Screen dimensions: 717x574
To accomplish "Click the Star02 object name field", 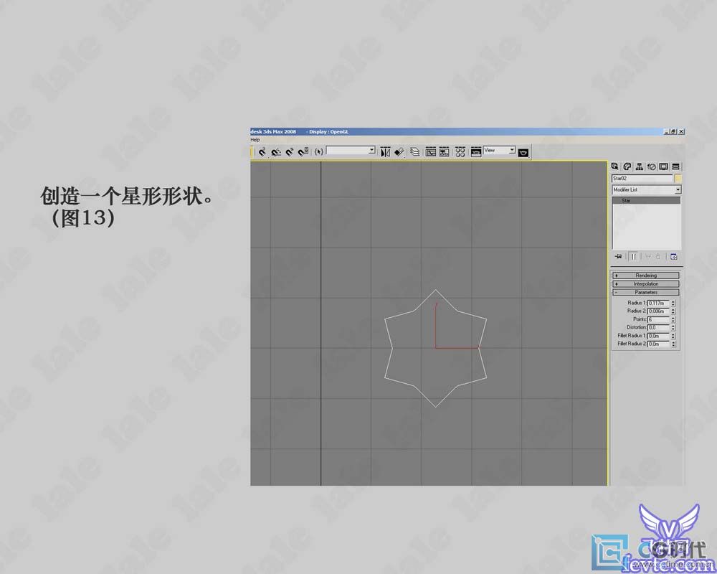I will click(x=642, y=179).
